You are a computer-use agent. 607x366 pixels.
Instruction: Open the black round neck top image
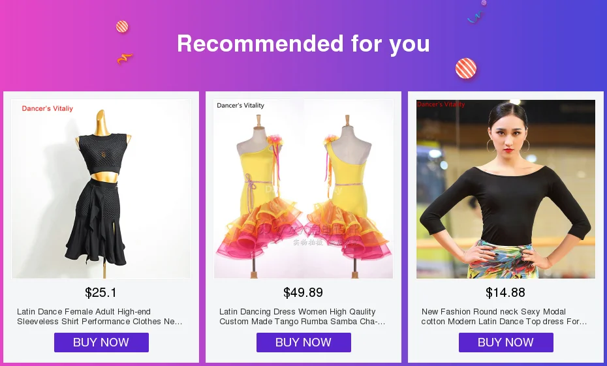pyautogui.click(x=506, y=189)
